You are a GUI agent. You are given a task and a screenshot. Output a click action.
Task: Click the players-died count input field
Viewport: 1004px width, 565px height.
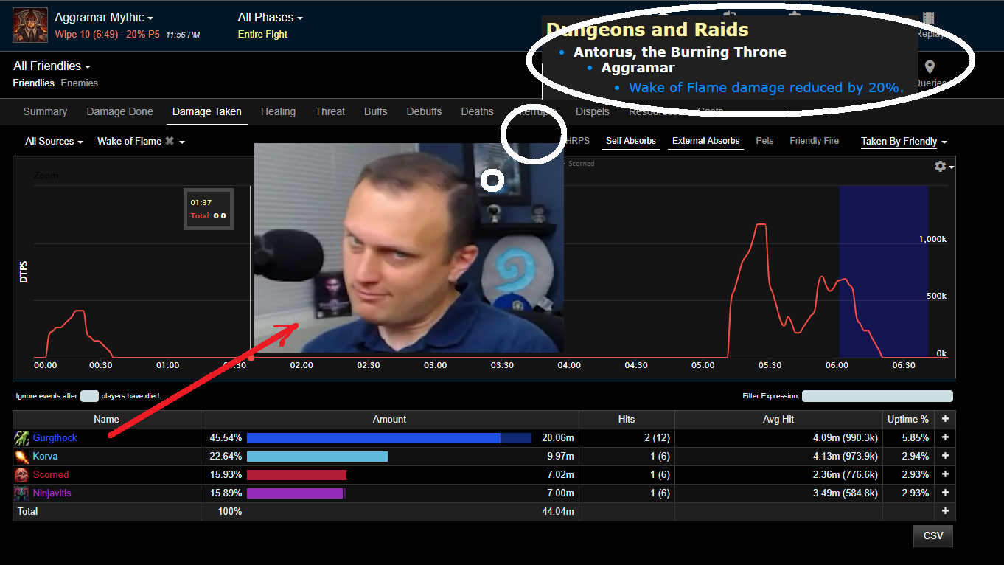coord(89,396)
